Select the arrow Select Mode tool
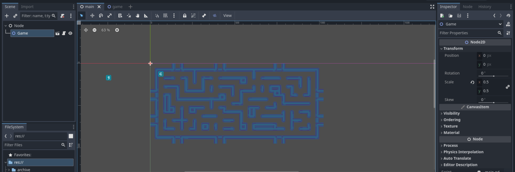The width and height of the screenshot is (515, 172). point(82,16)
